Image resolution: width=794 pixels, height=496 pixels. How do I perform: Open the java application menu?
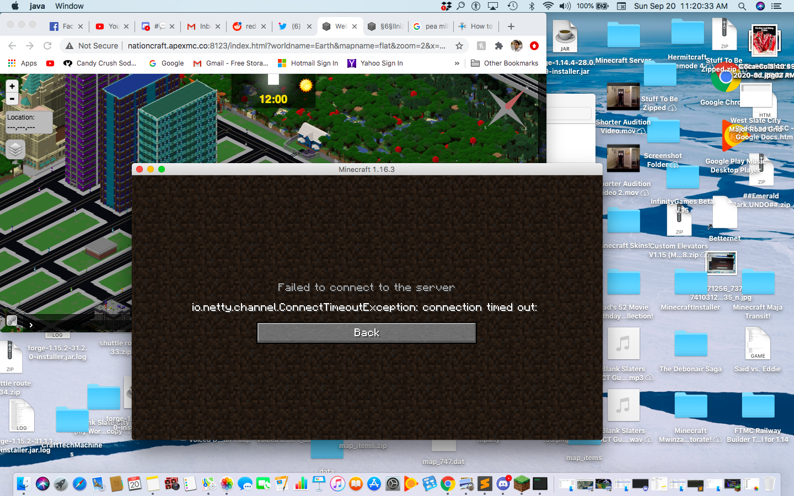(x=37, y=6)
